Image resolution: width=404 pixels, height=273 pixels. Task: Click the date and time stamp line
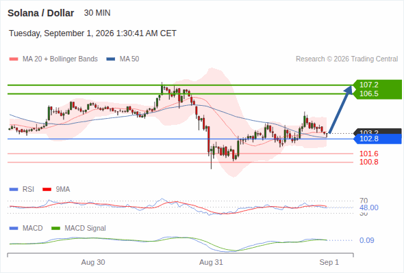(92, 33)
